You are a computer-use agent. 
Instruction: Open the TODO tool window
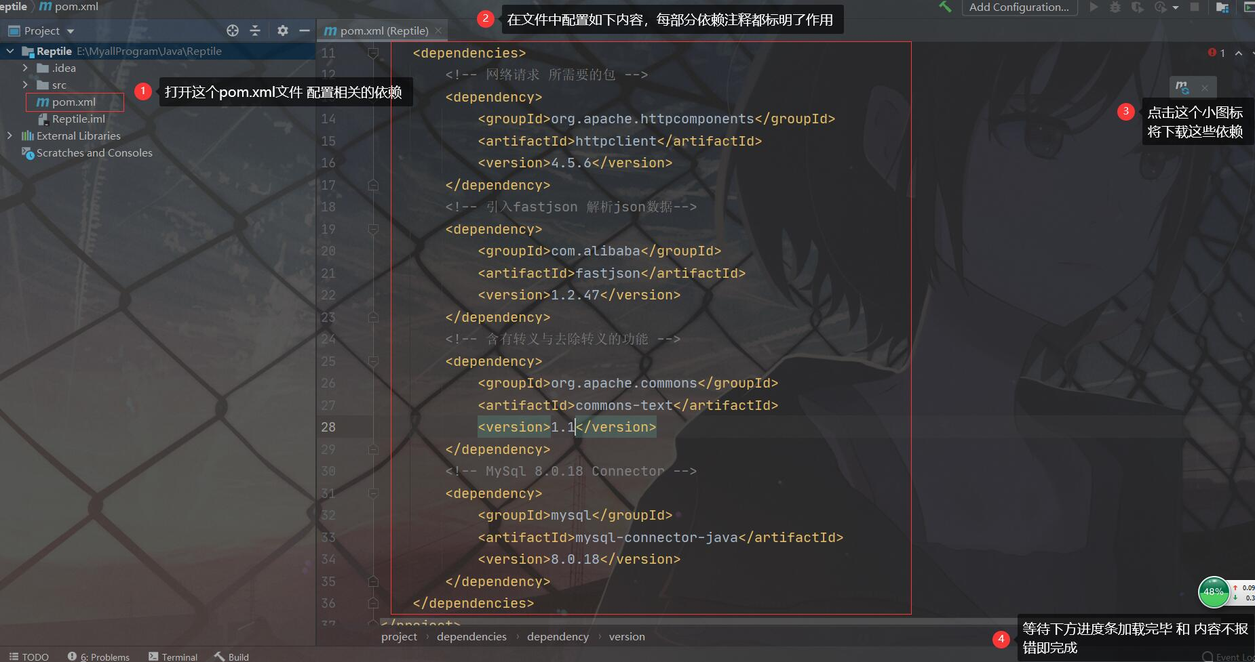click(28, 657)
